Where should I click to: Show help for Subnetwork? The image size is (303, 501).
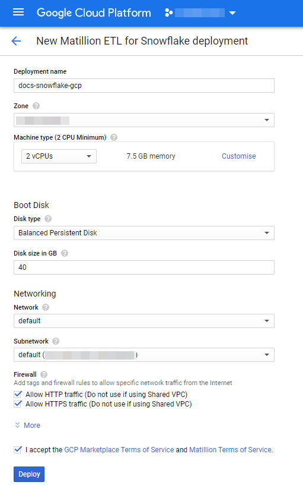56,341
